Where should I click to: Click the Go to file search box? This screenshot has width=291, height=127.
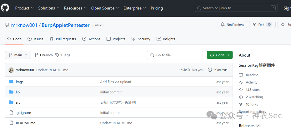pos(175,55)
